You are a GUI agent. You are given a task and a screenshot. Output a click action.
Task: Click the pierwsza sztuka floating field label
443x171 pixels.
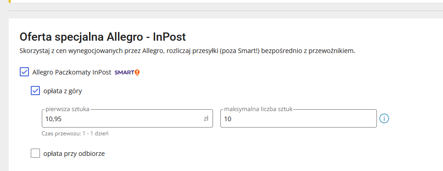pyautogui.click(x=67, y=109)
